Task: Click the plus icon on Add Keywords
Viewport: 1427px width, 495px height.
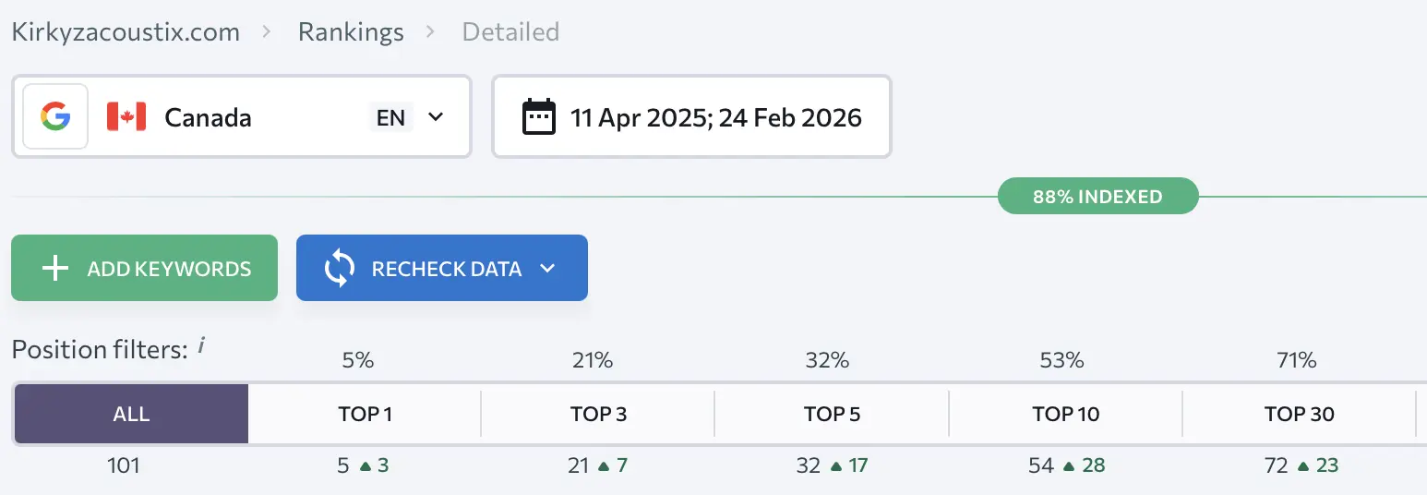Action: [x=56, y=269]
